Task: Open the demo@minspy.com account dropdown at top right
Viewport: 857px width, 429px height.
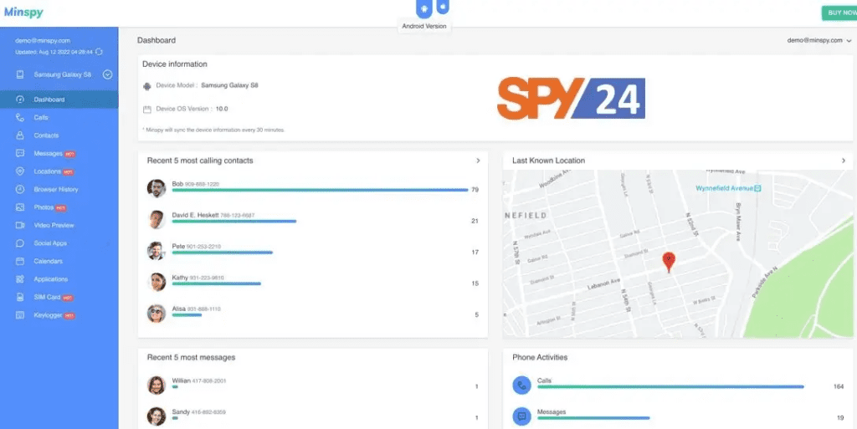Action: pos(819,40)
